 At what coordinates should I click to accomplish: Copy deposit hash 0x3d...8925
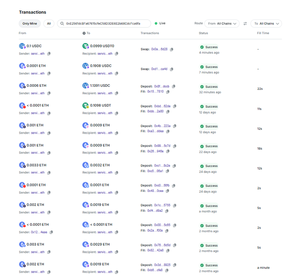pos(175,265)
